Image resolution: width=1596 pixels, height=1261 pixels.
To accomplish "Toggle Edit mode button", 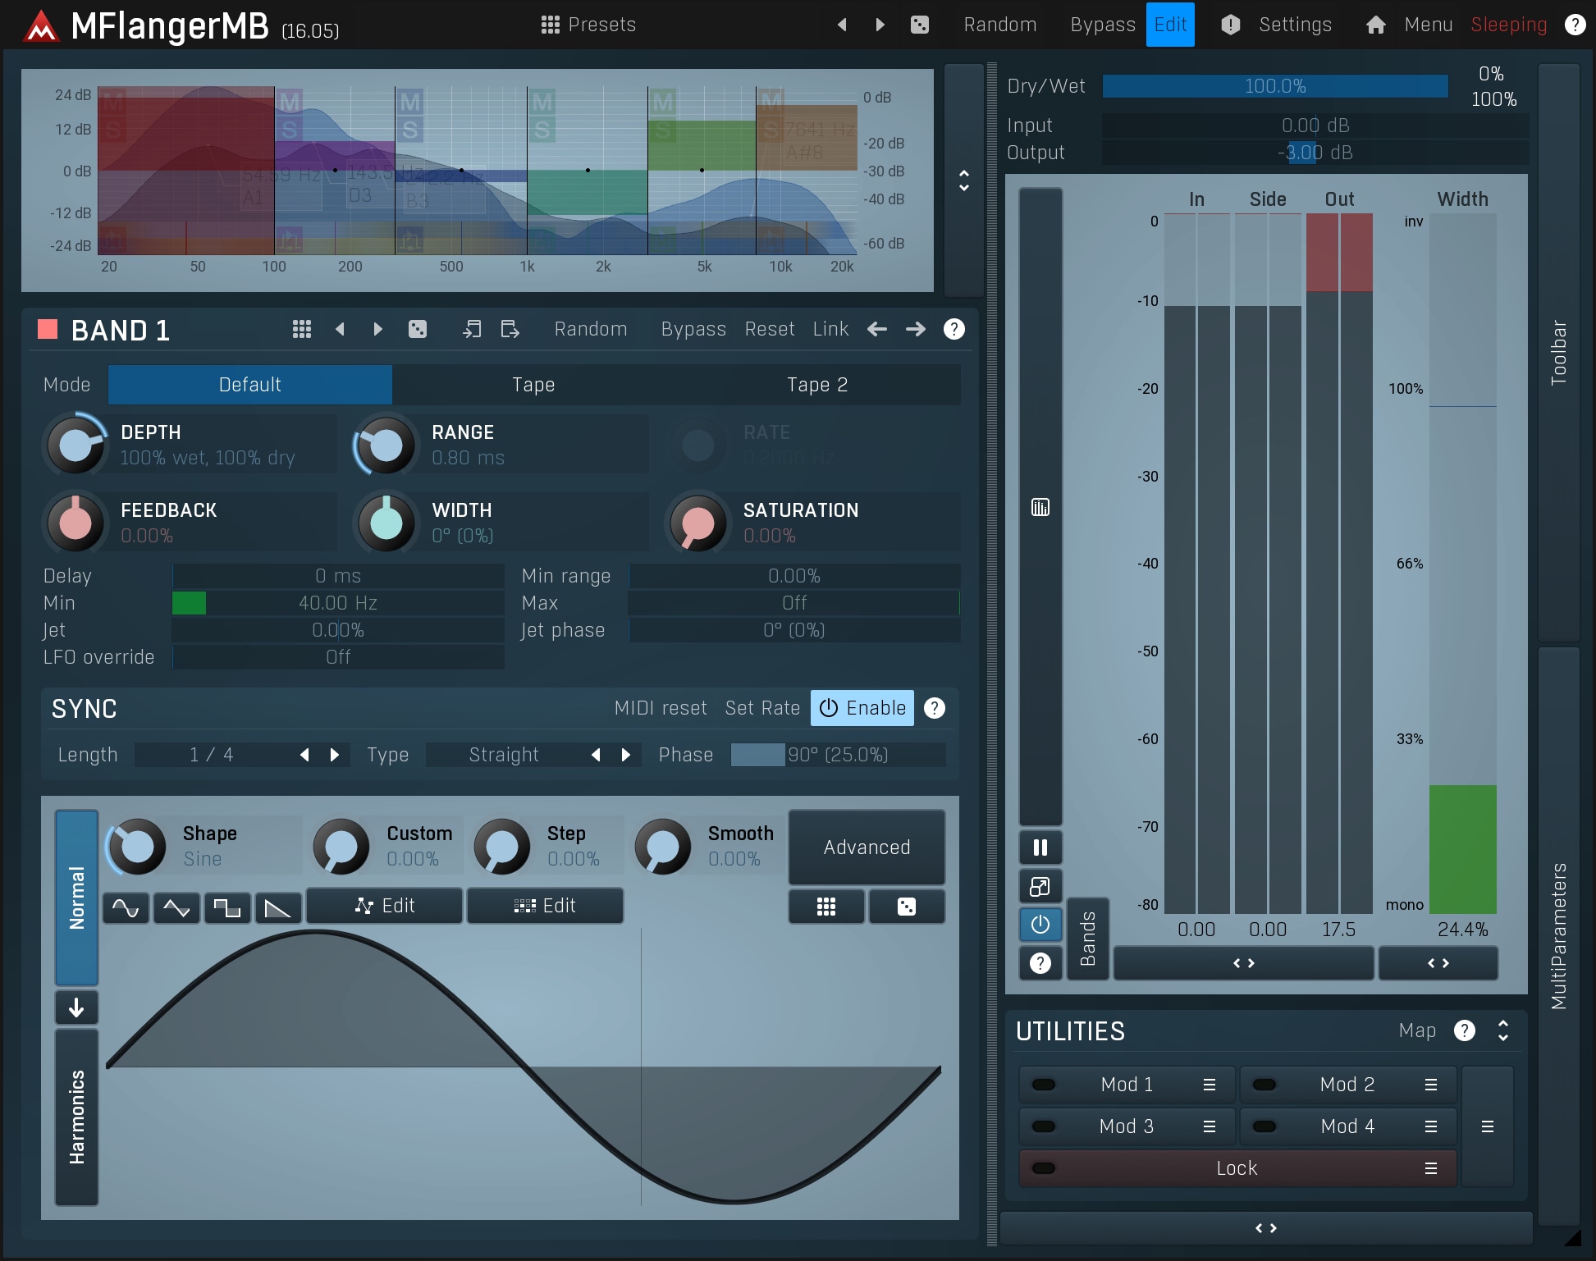I will (1170, 25).
